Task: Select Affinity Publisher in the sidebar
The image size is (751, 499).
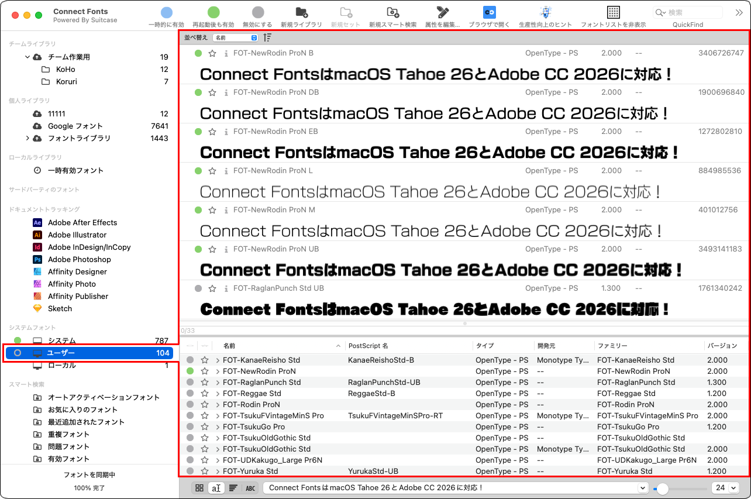Action: pyautogui.click(x=78, y=296)
